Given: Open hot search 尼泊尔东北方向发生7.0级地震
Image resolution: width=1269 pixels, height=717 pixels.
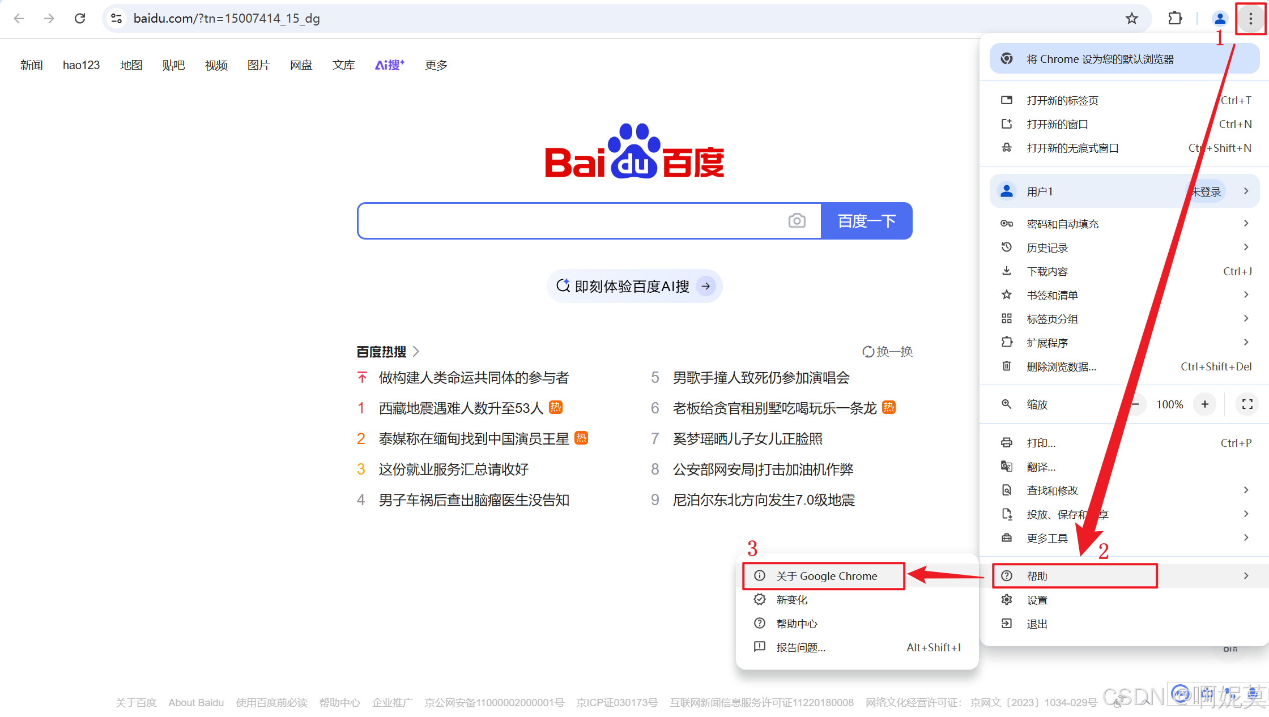Looking at the screenshot, I should pyautogui.click(x=764, y=500).
